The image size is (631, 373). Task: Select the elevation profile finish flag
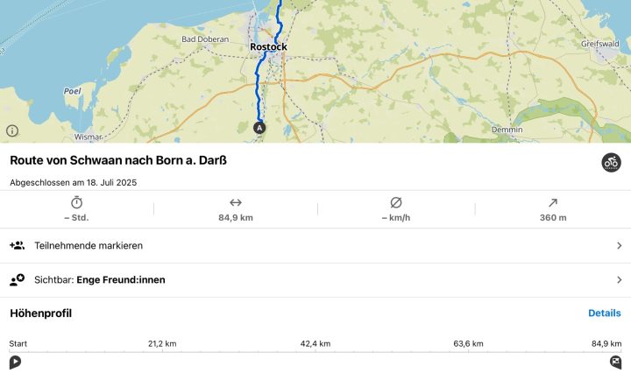(615, 362)
